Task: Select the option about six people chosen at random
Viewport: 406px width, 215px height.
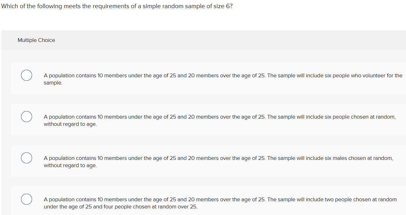Action: pyautogui.click(x=26, y=116)
